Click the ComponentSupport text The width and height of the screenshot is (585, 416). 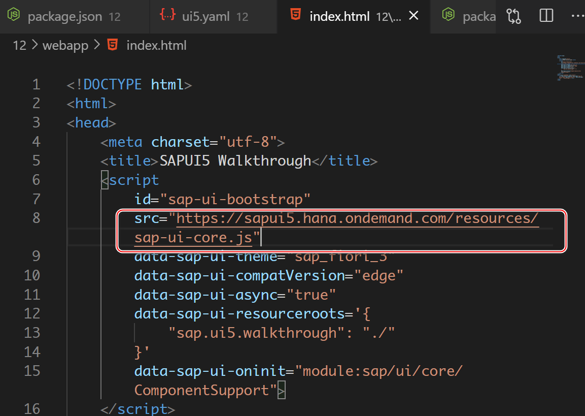point(201,391)
